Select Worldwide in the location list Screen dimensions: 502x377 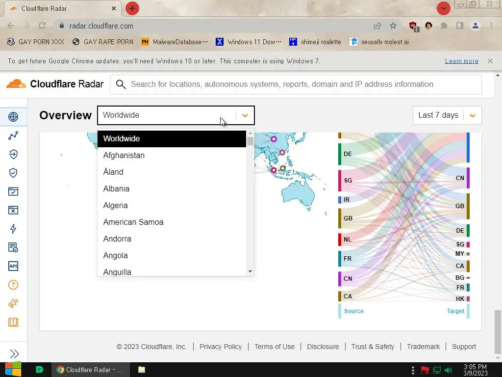pos(172,138)
